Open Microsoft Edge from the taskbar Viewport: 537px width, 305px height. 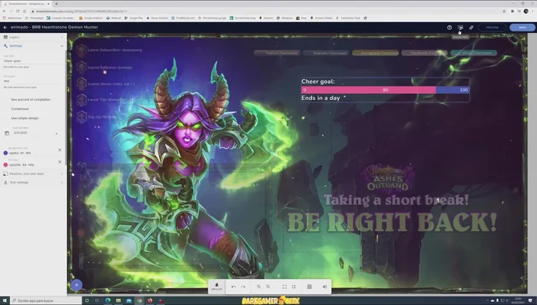point(108,300)
